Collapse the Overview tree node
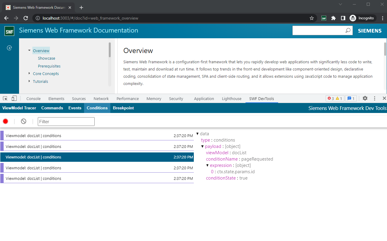This screenshot has width=387, height=241. point(29,50)
